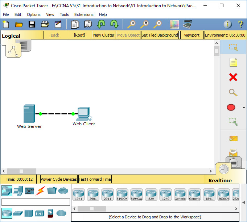Open the File menu
Viewport: 247px width, 222px height.
point(6,14)
